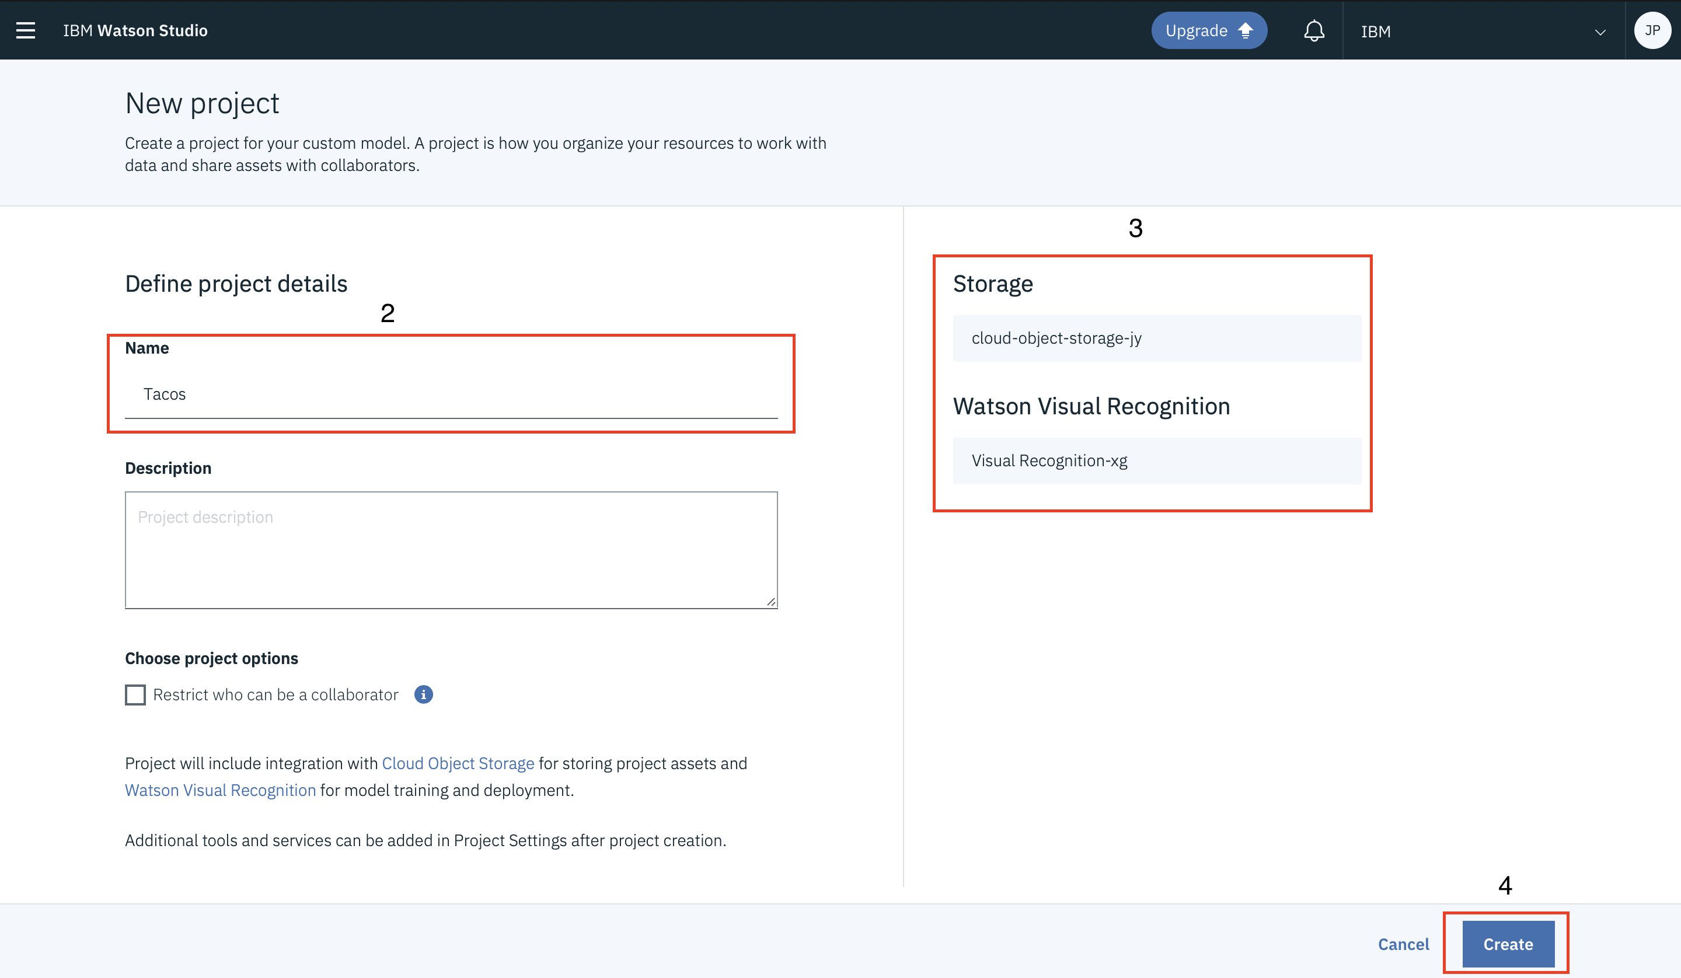Select the cloud-object-storage-jy storage entry

pyautogui.click(x=1156, y=338)
